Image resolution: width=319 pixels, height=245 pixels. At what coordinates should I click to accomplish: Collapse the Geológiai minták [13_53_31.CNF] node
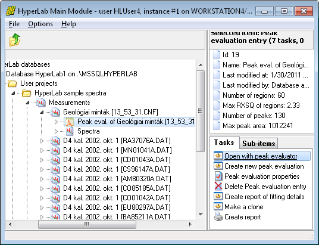tap(42, 112)
